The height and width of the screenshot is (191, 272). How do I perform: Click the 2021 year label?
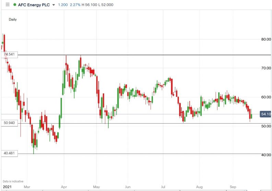tap(7, 187)
